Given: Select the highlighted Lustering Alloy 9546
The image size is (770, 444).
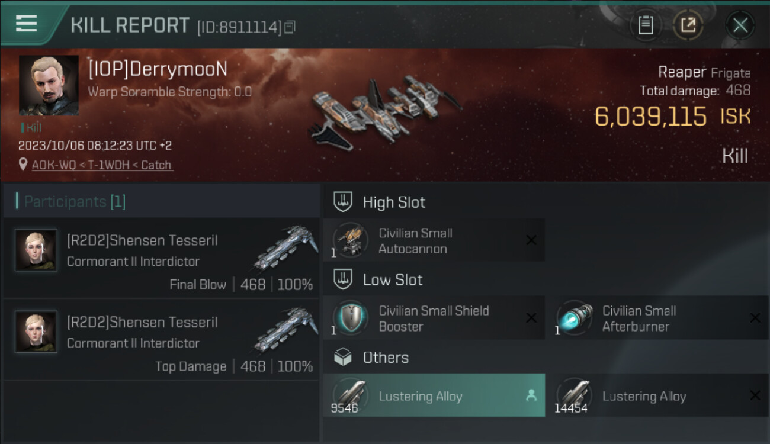Looking at the screenshot, I should pyautogui.click(x=433, y=396).
